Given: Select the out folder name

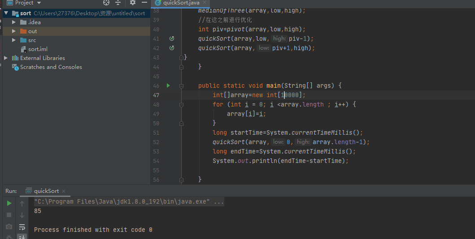Looking at the screenshot, I should point(32,31).
